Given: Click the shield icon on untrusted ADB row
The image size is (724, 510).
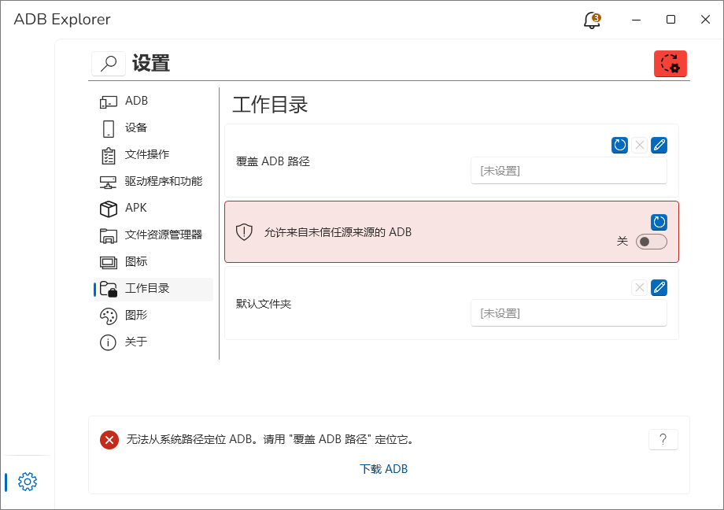Looking at the screenshot, I should 244,232.
